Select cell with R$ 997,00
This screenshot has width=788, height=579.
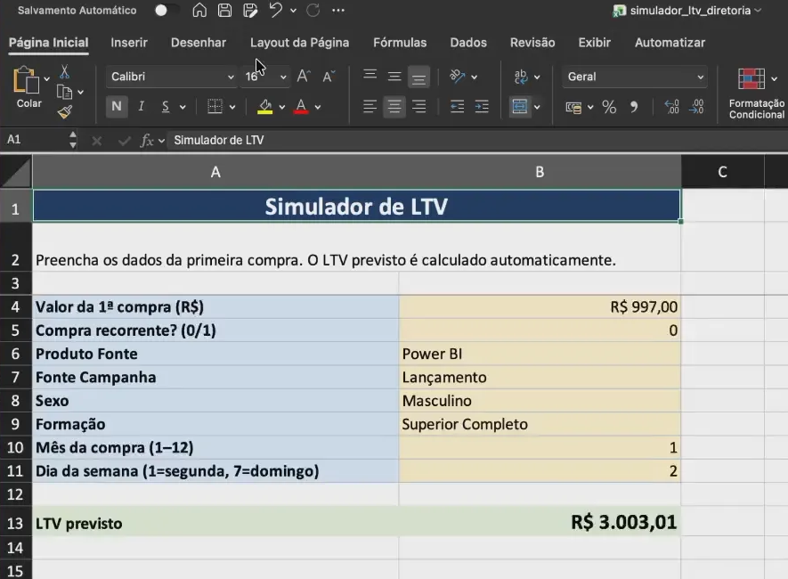(540, 306)
